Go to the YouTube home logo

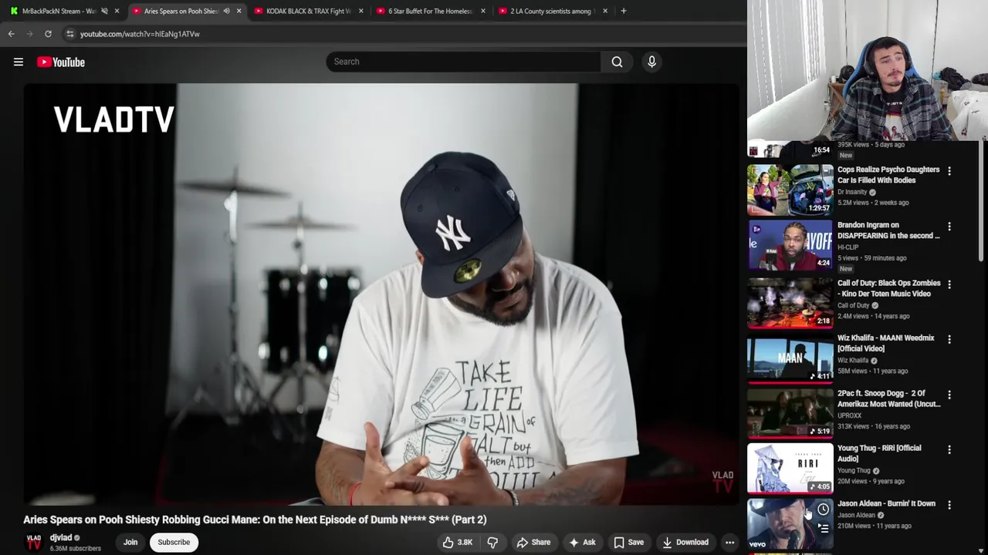pos(61,62)
